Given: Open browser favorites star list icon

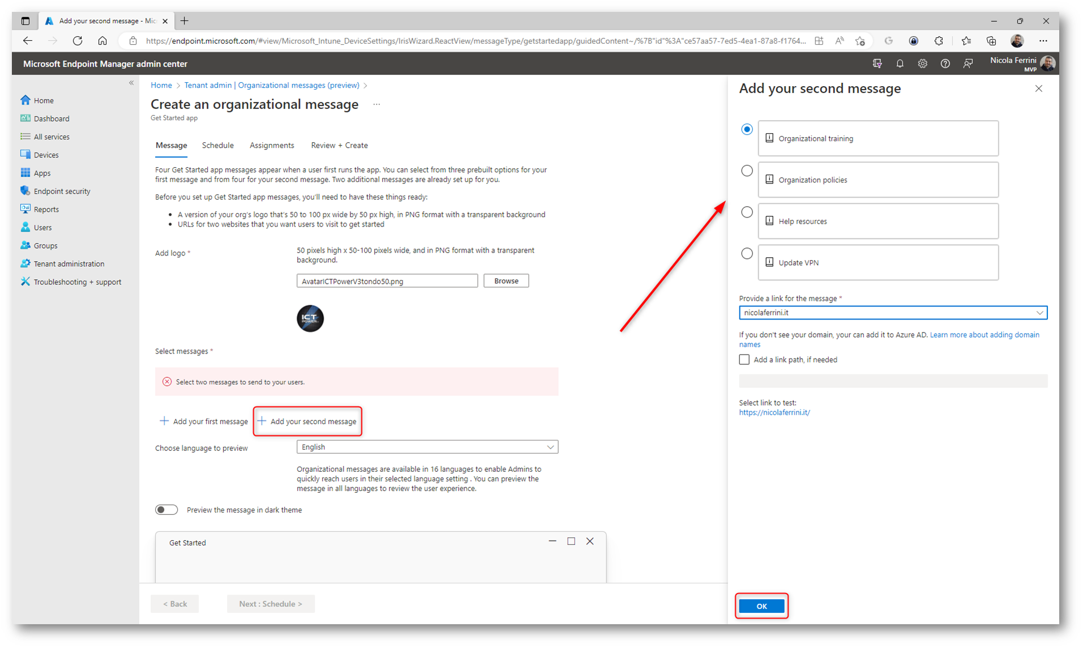Looking at the screenshot, I should tap(966, 41).
